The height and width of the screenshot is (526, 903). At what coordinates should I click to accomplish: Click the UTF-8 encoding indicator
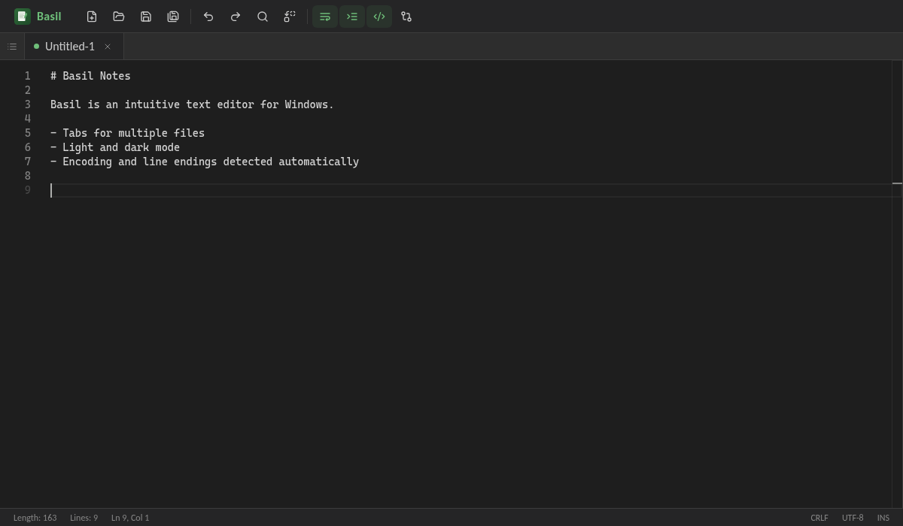[853, 518]
